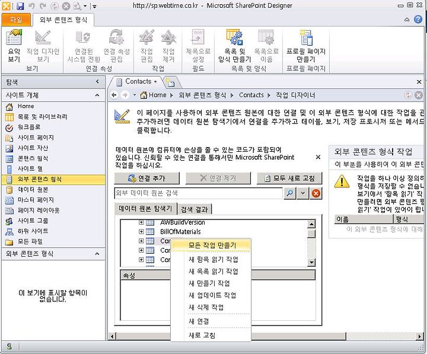The width and height of the screenshot is (427, 354).
Task: Collapse the lower 외부 콘텐츠 형식 section
Action: (97, 254)
